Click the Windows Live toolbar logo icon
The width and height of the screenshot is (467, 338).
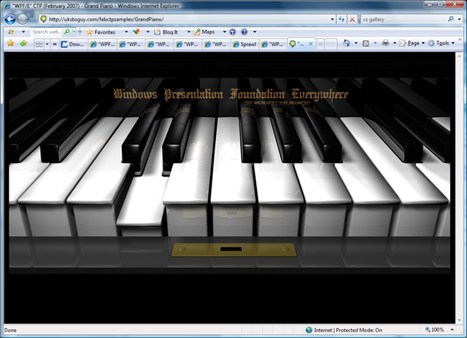(11, 32)
